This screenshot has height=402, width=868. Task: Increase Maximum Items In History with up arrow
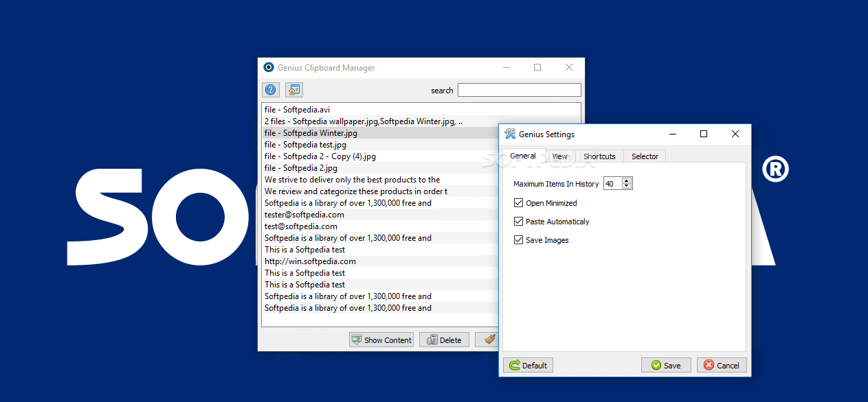point(627,181)
